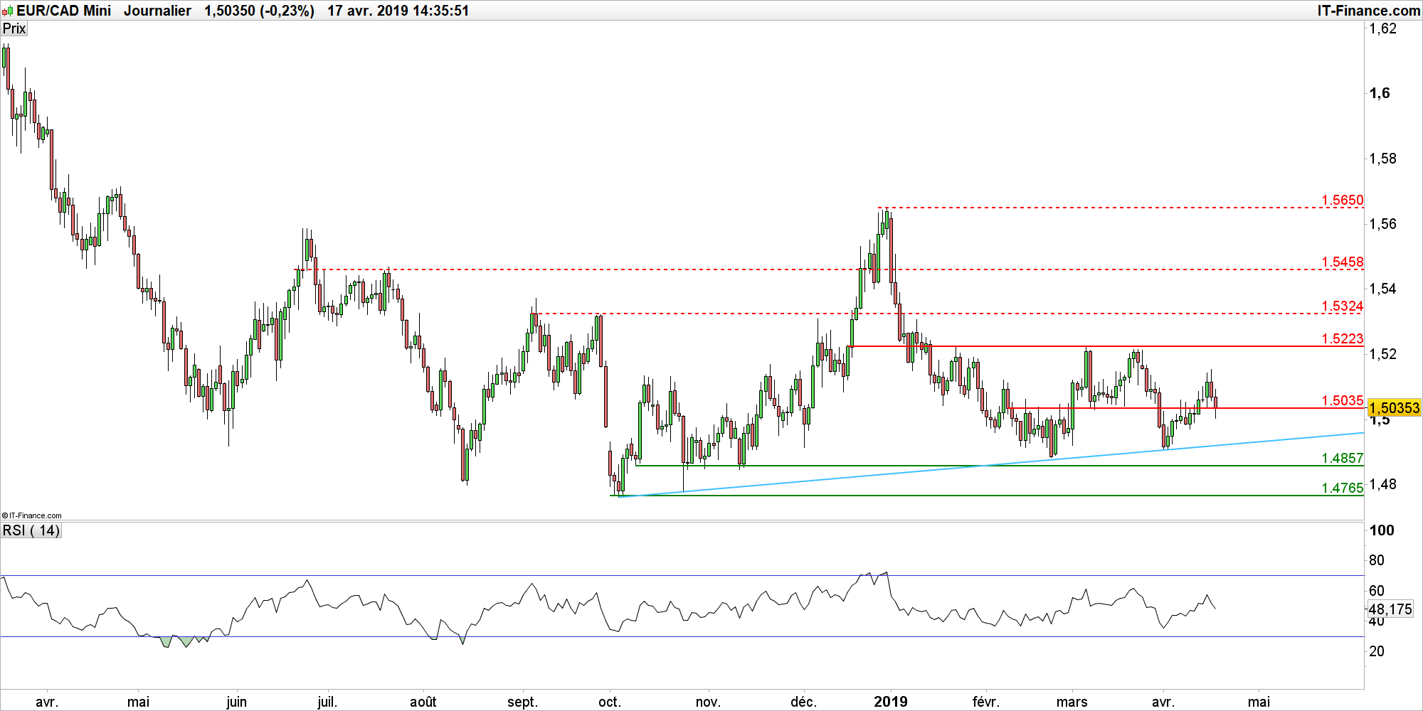
Task: Click the 1.4765 green support label
Action: [1342, 488]
